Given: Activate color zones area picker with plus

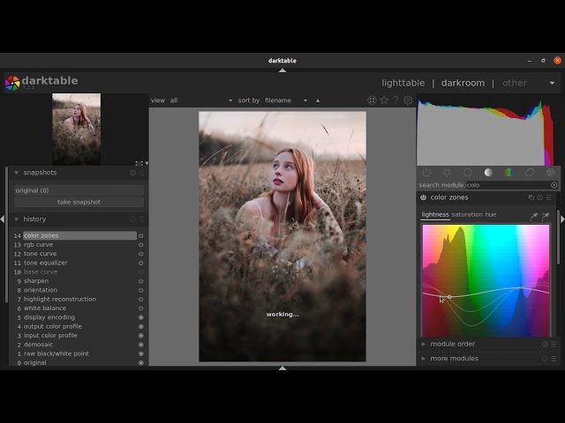Looking at the screenshot, I should click(x=546, y=216).
